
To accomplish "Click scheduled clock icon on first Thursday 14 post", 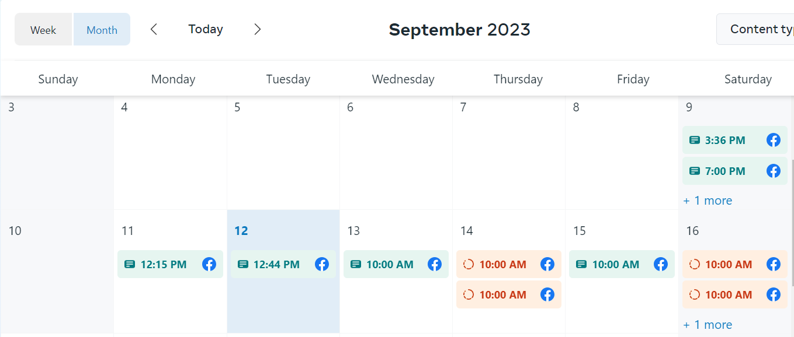I will click(x=468, y=264).
